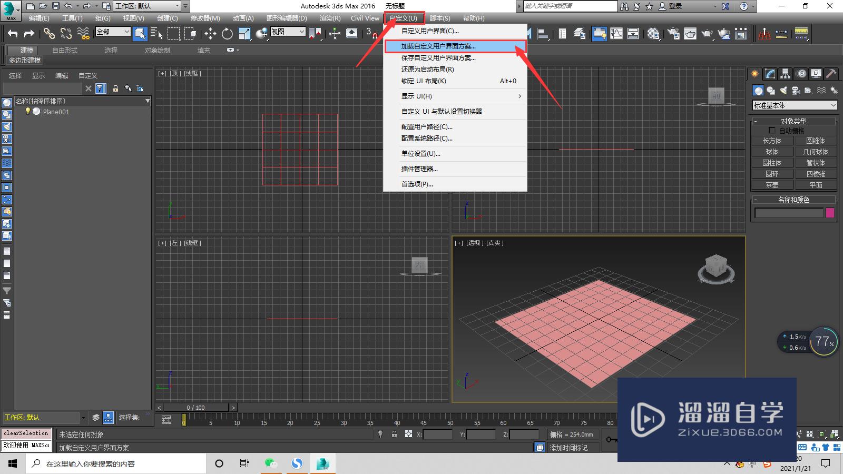This screenshot has width=843, height=474.
Task: Switch to the Modify command panel tab
Action: tap(770, 74)
